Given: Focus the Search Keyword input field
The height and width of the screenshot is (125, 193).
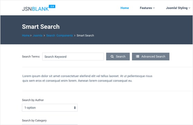Looking at the screenshot, I should (x=73, y=57).
